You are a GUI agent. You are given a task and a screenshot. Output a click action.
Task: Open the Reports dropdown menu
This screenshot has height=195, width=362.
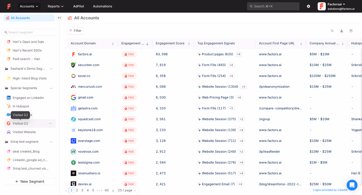pyautogui.click(x=55, y=6)
